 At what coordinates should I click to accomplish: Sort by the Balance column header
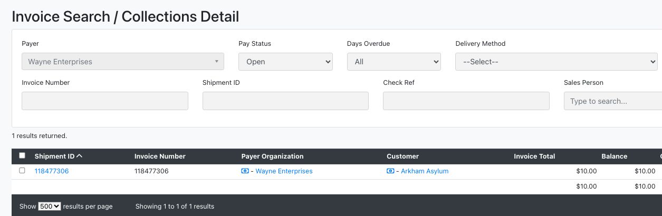614,156
